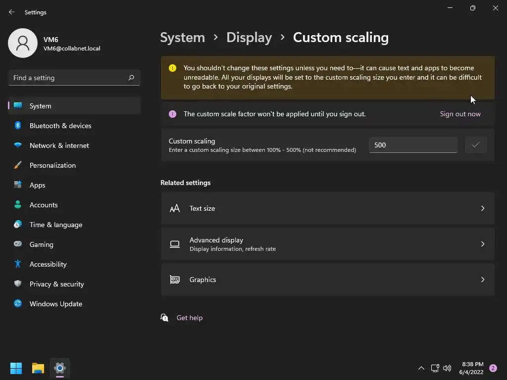The width and height of the screenshot is (507, 380).
Task: Click the custom scaling value field
Action: (x=412, y=145)
